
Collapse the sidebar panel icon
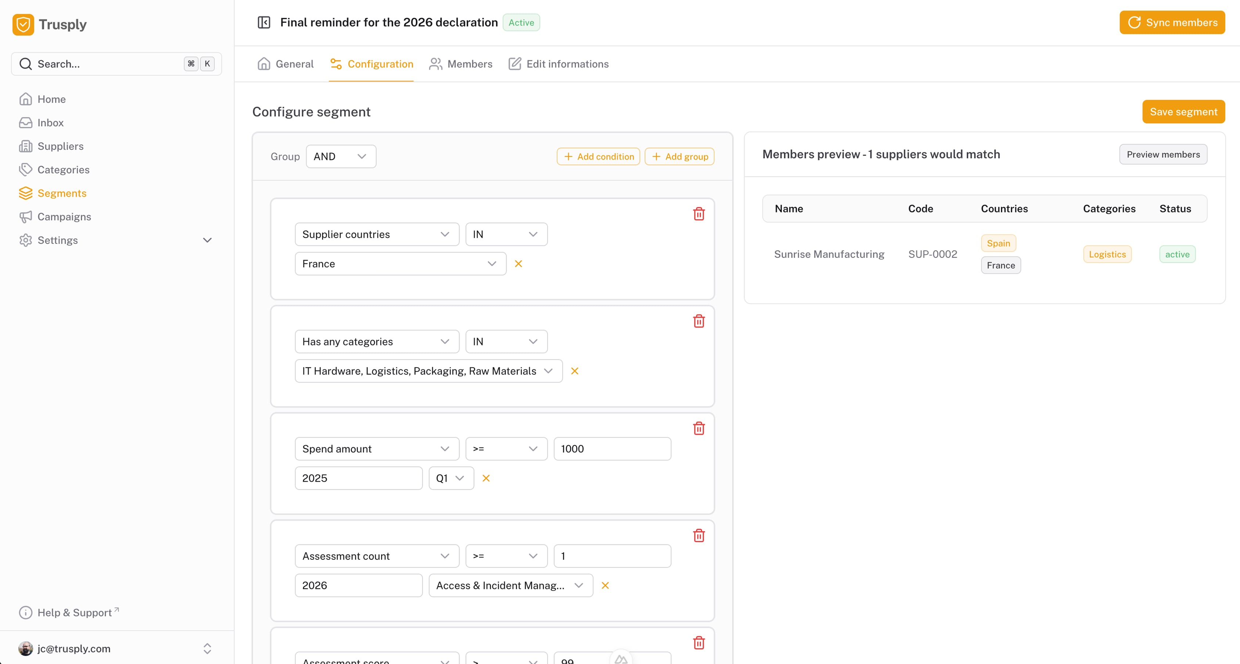(264, 23)
